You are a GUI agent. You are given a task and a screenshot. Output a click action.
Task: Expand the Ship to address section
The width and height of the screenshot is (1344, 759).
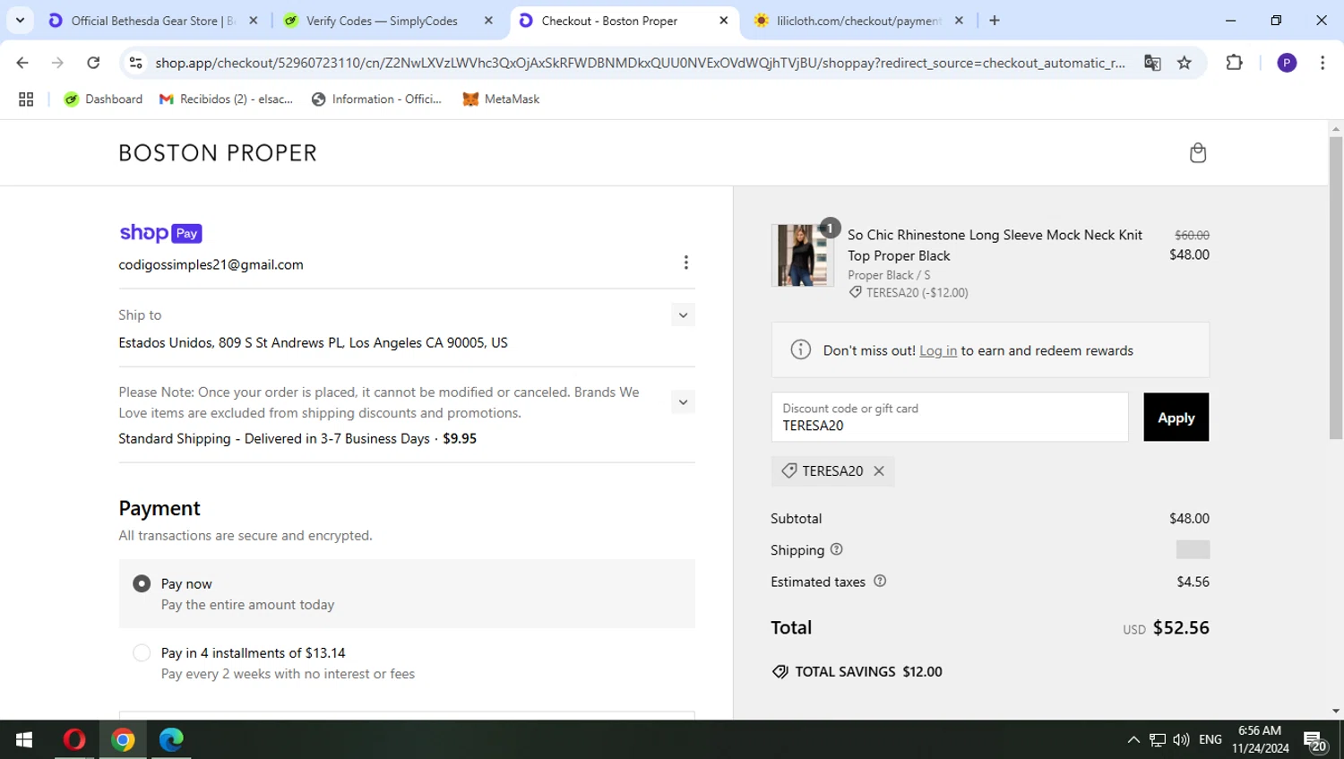tap(683, 315)
